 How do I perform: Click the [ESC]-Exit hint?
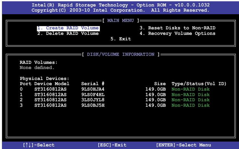point(112,145)
